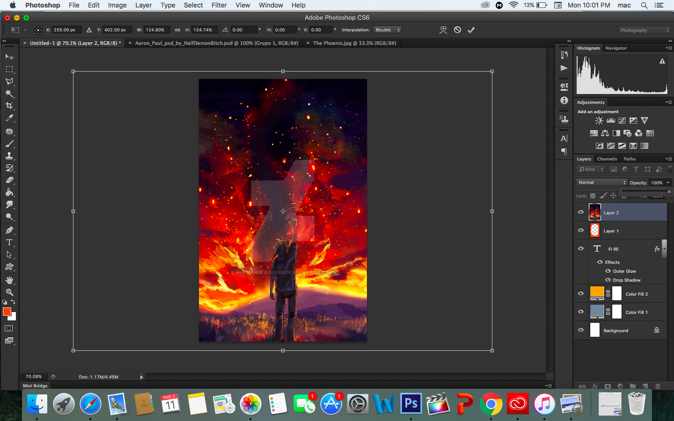Click the foreground color swatch
674x421 pixels.
click(7, 312)
